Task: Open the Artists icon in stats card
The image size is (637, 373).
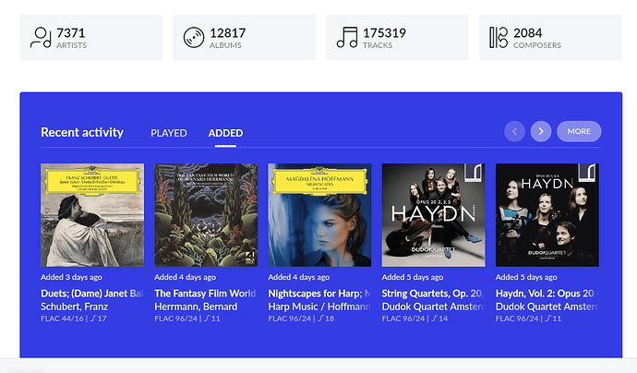Action: click(x=41, y=37)
